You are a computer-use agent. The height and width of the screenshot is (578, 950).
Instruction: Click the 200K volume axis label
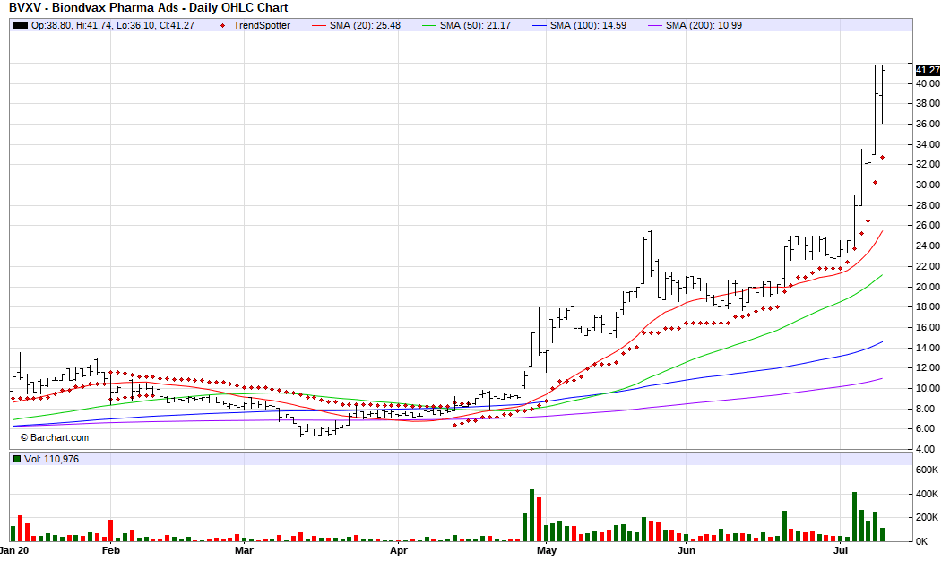click(x=928, y=517)
